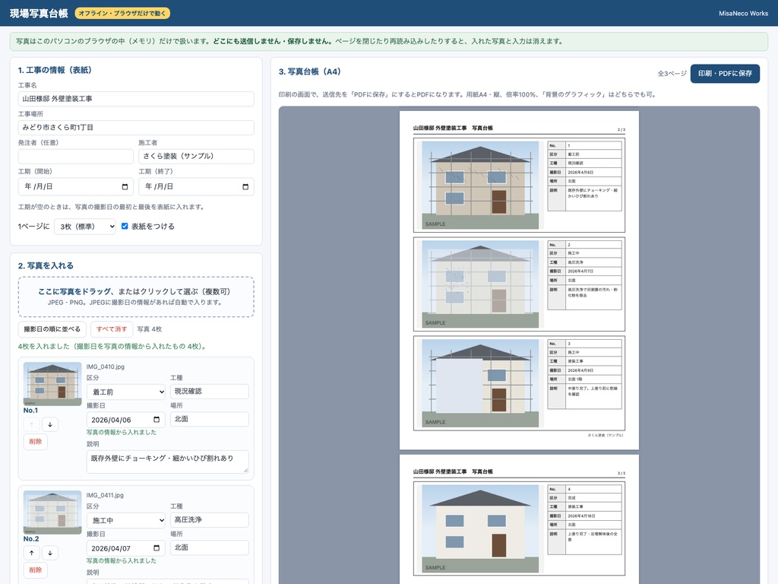Edit 工種 field 高圧洗浄
Screen dimensions: 778x584
click(x=210, y=519)
